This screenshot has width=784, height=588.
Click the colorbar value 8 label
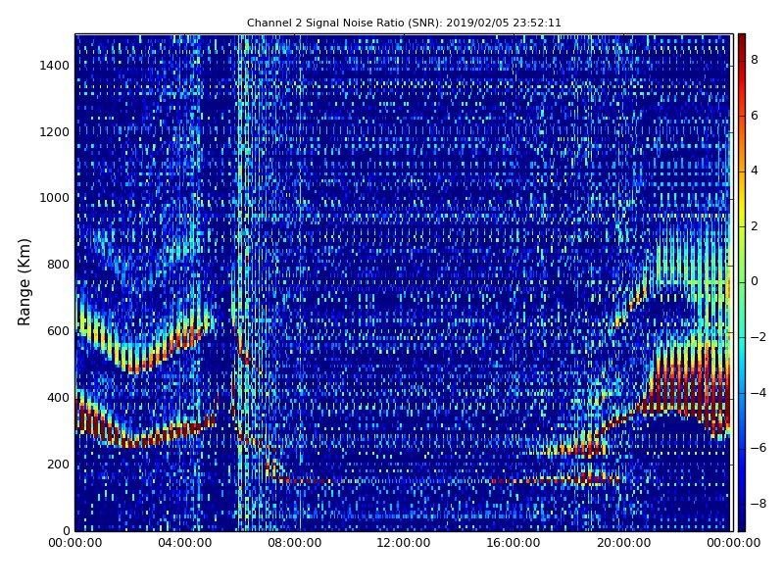click(x=755, y=60)
